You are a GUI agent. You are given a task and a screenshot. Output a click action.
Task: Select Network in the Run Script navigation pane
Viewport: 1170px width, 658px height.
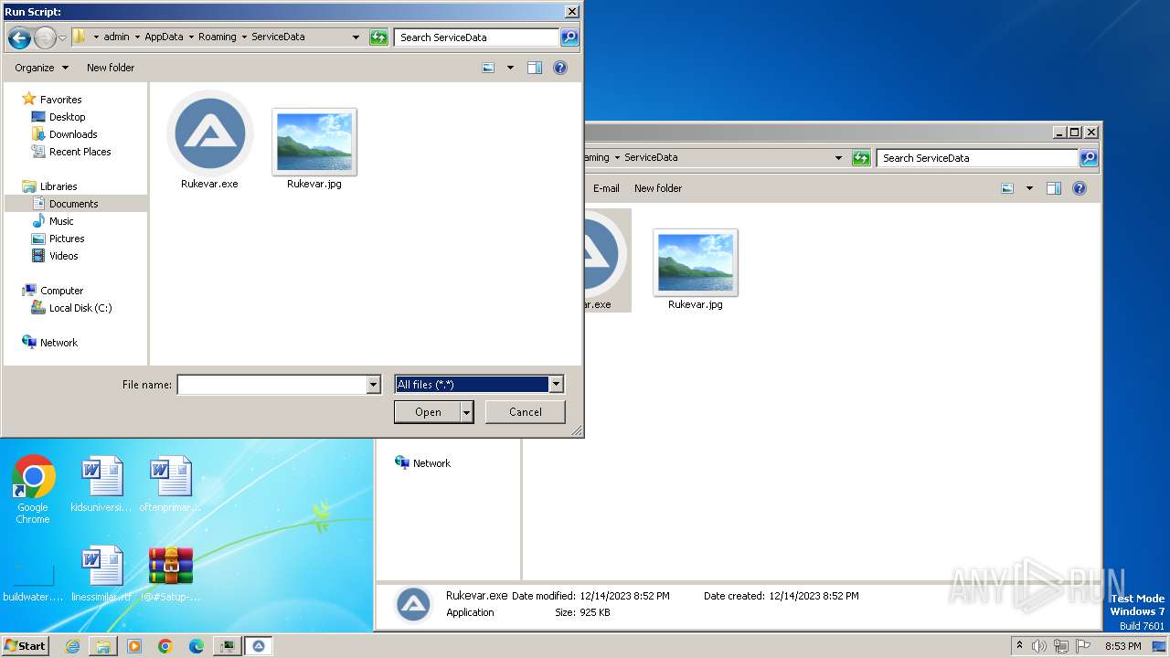coord(58,343)
